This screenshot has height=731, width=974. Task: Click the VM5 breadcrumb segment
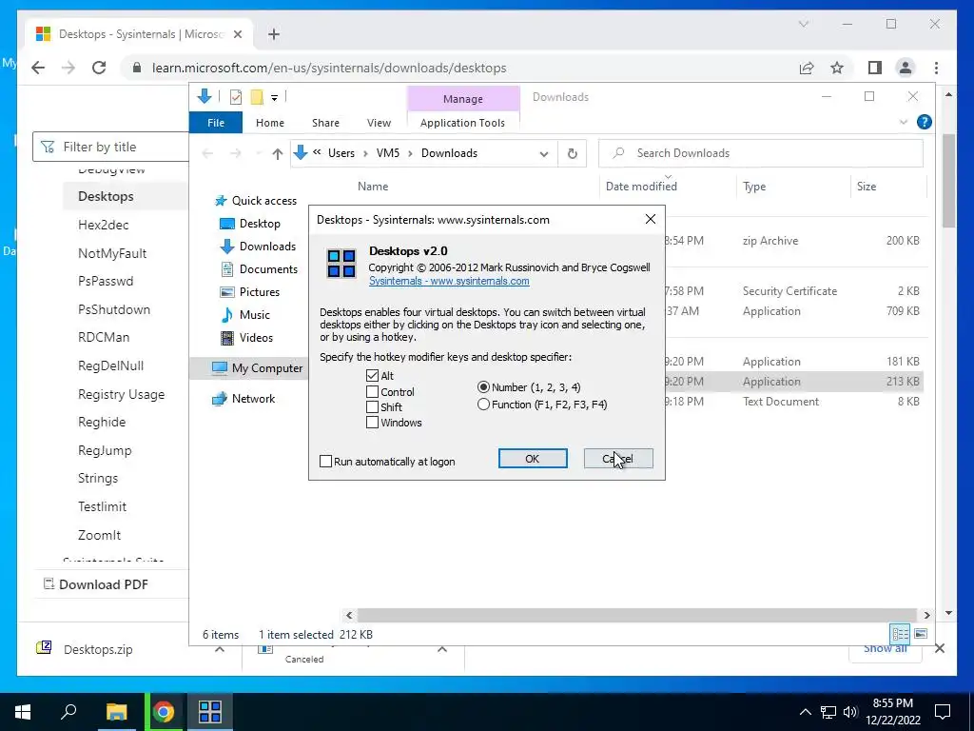388,153
